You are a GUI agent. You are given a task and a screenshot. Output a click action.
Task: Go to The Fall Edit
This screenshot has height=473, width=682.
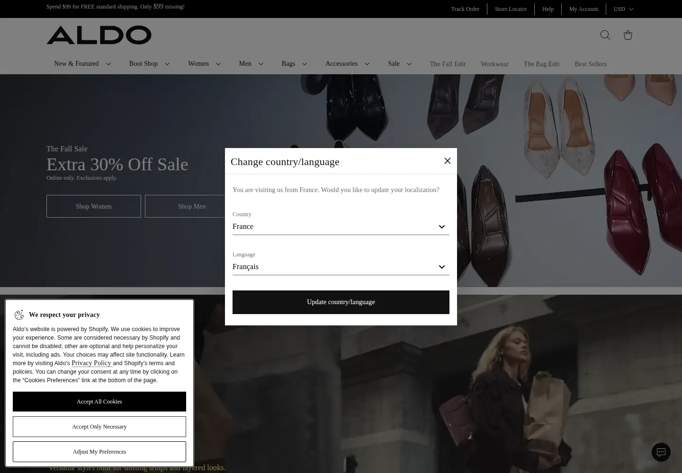point(448,64)
